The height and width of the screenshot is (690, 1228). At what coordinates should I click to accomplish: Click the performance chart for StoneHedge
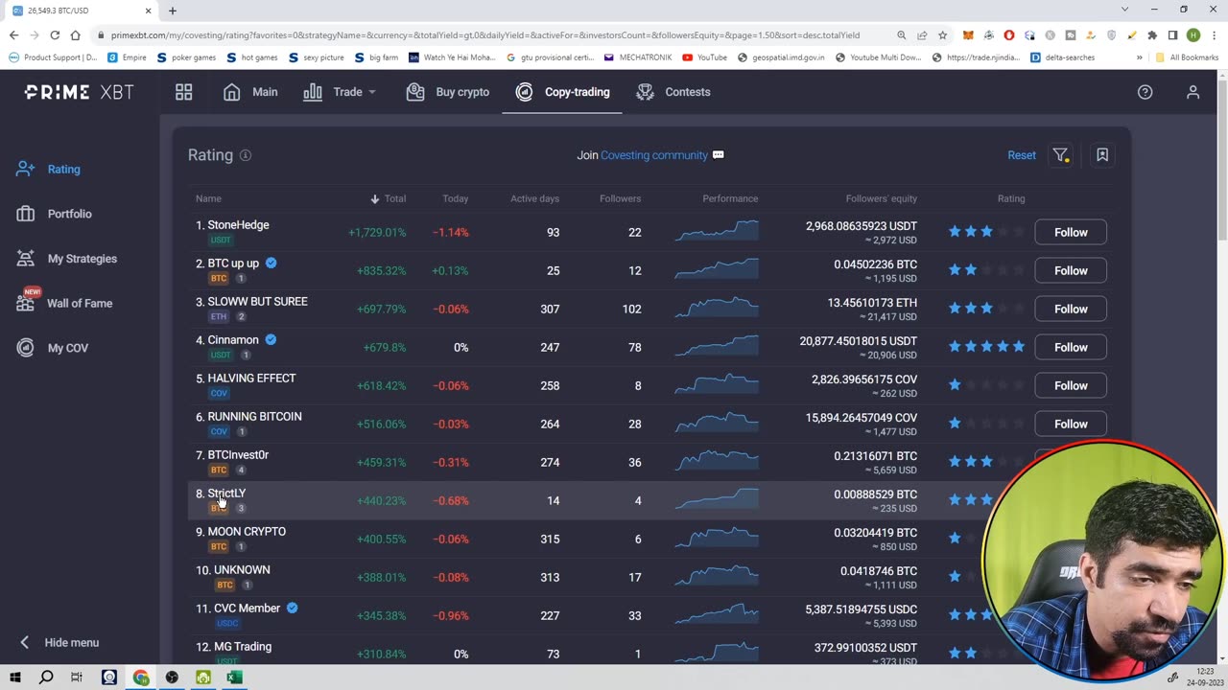pyautogui.click(x=716, y=232)
